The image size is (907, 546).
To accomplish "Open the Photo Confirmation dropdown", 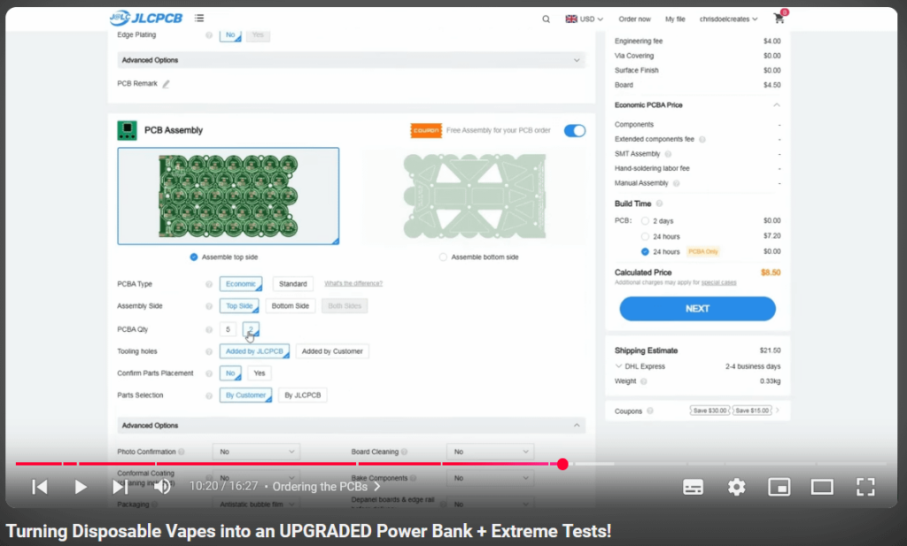I will point(256,452).
